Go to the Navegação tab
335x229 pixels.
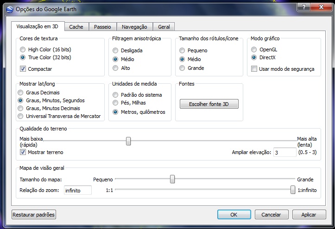(x=134, y=27)
